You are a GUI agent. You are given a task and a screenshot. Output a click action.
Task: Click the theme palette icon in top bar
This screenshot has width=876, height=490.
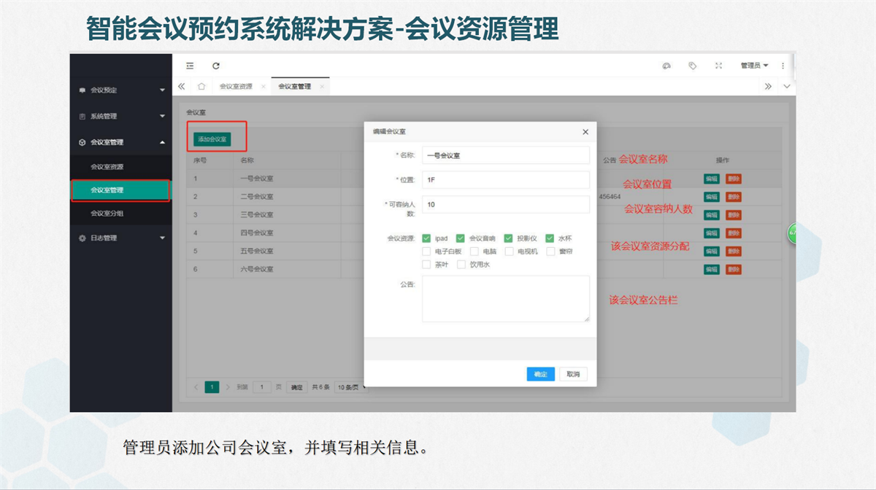[x=666, y=66]
